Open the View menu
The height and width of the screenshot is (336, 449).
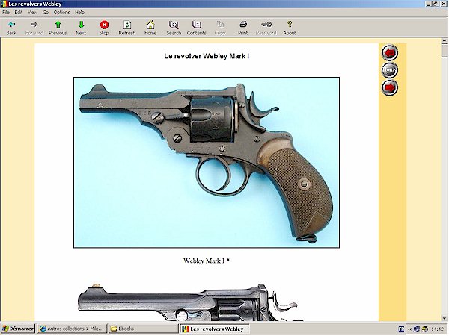[32, 12]
